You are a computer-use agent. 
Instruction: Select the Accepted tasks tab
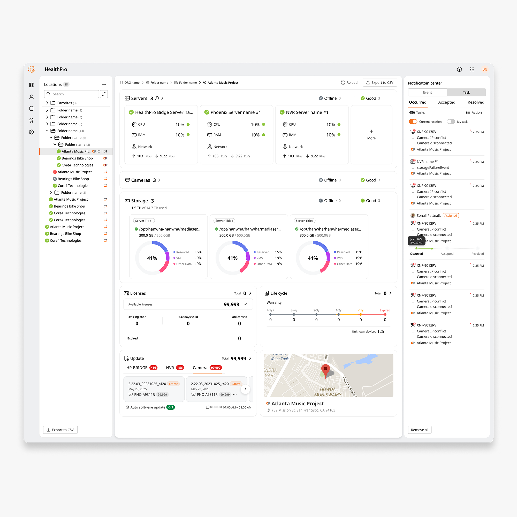pos(447,102)
